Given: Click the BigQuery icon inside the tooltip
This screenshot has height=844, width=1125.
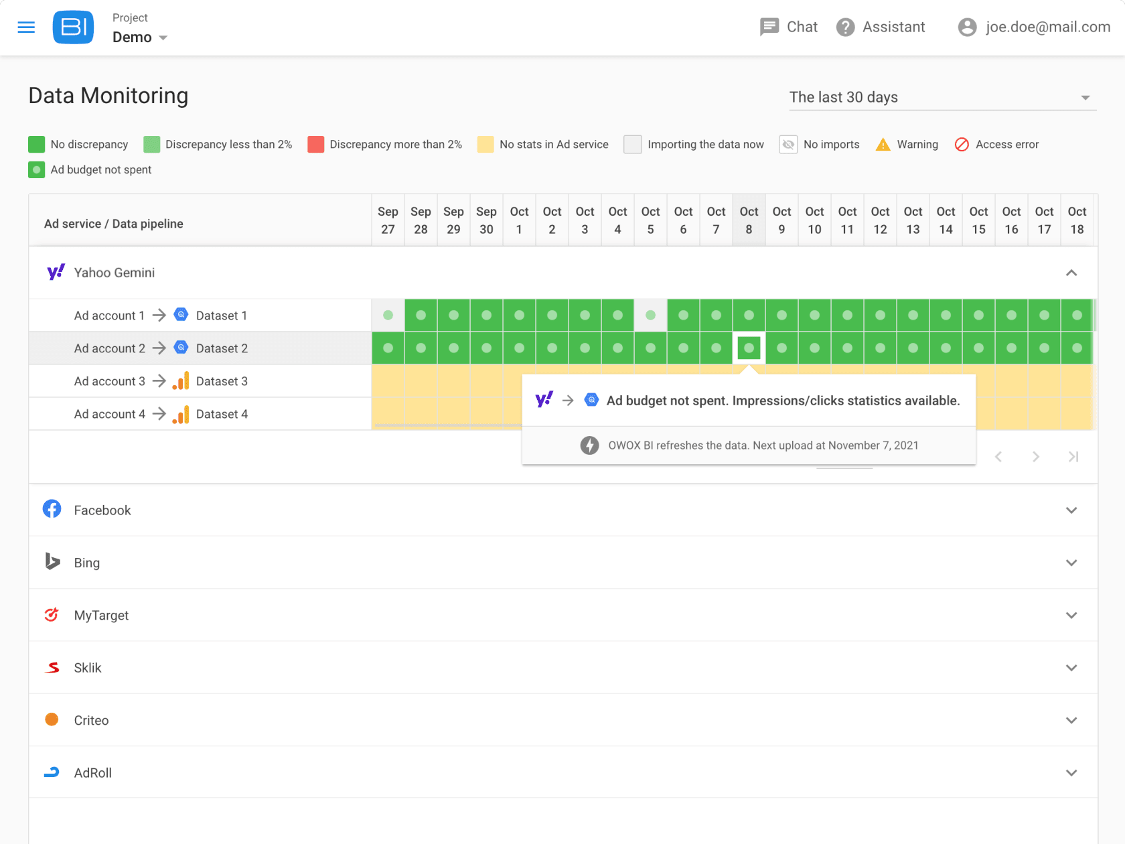Looking at the screenshot, I should point(591,400).
